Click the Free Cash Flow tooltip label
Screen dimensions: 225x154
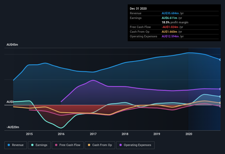tap(140, 27)
